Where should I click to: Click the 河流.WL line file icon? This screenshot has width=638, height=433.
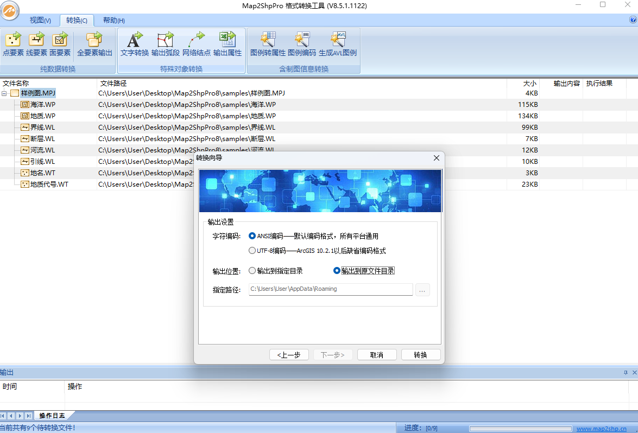(25, 150)
